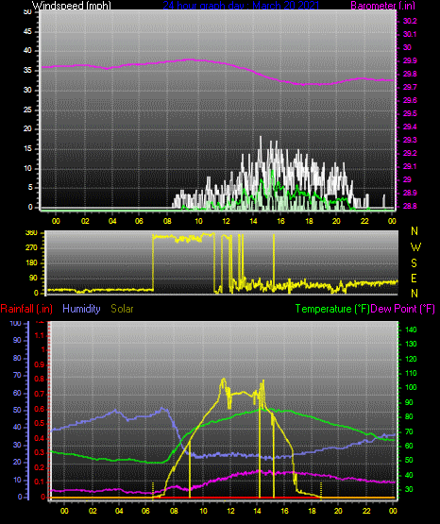
Task: Click the barometer peak near 10 hours
Action: (x=190, y=59)
